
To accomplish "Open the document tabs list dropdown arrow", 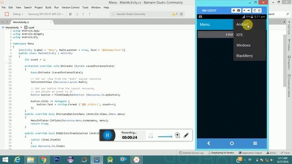I will (284, 22).
